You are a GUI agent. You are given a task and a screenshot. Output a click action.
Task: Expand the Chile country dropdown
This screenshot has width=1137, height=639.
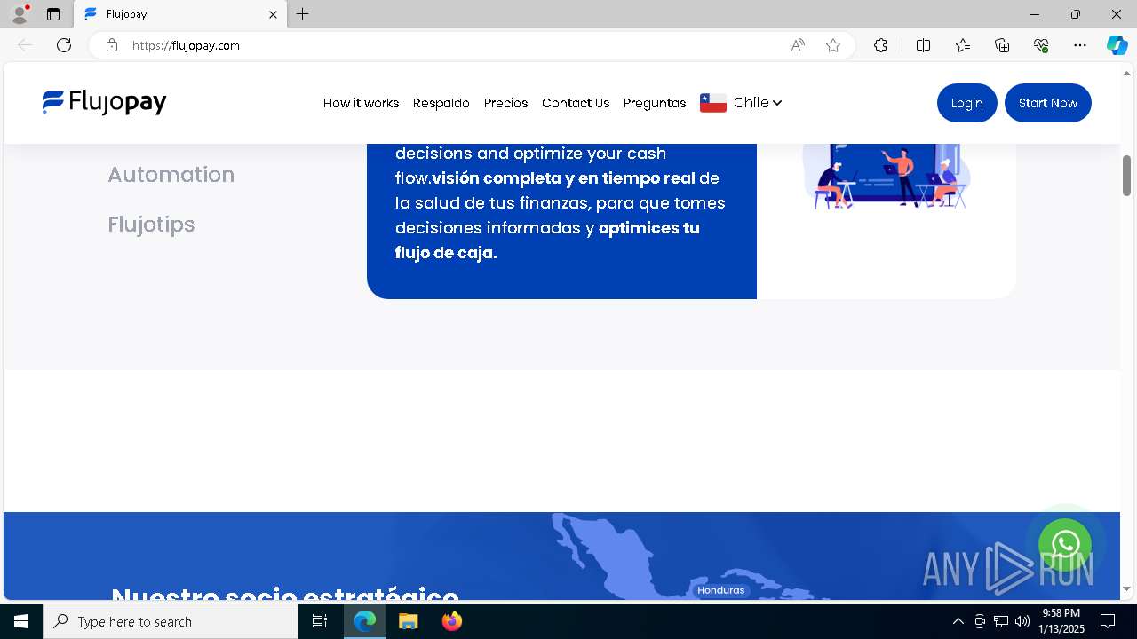click(x=758, y=103)
